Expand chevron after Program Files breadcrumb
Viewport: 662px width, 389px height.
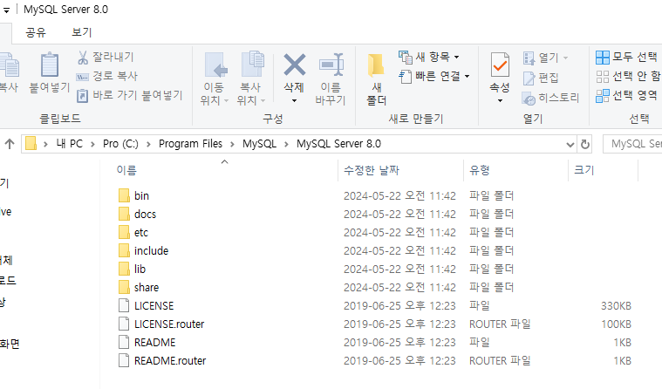click(232, 145)
